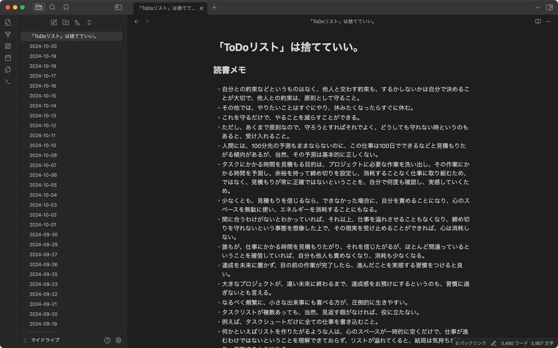Create a new note with the pencil icon
Viewport: 558px width, 348px height.
pyautogui.click(x=54, y=22)
